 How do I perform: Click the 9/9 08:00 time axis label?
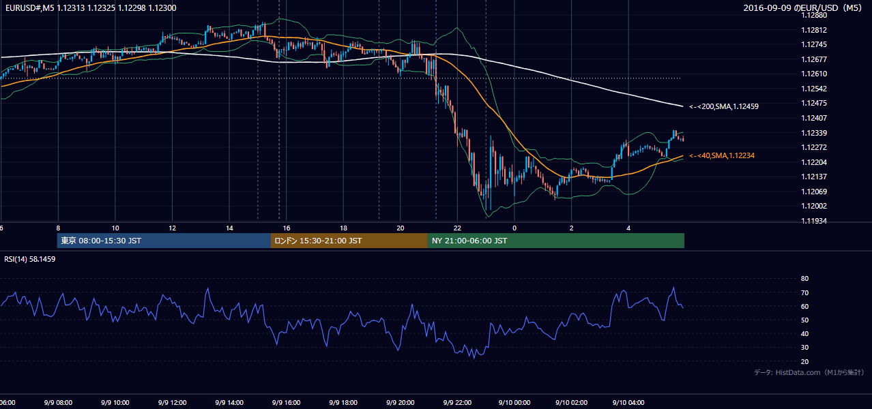pyautogui.click(x=58, y=403)
